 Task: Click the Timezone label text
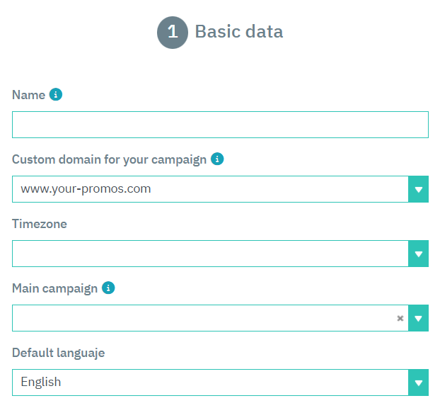pos(40,224)
